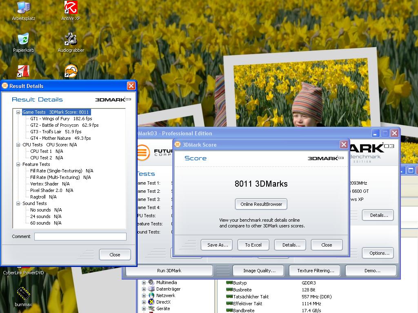Open the Options button in 3DMark03 window
This screenshot has height=313, width=418.
tap(378, 253)
